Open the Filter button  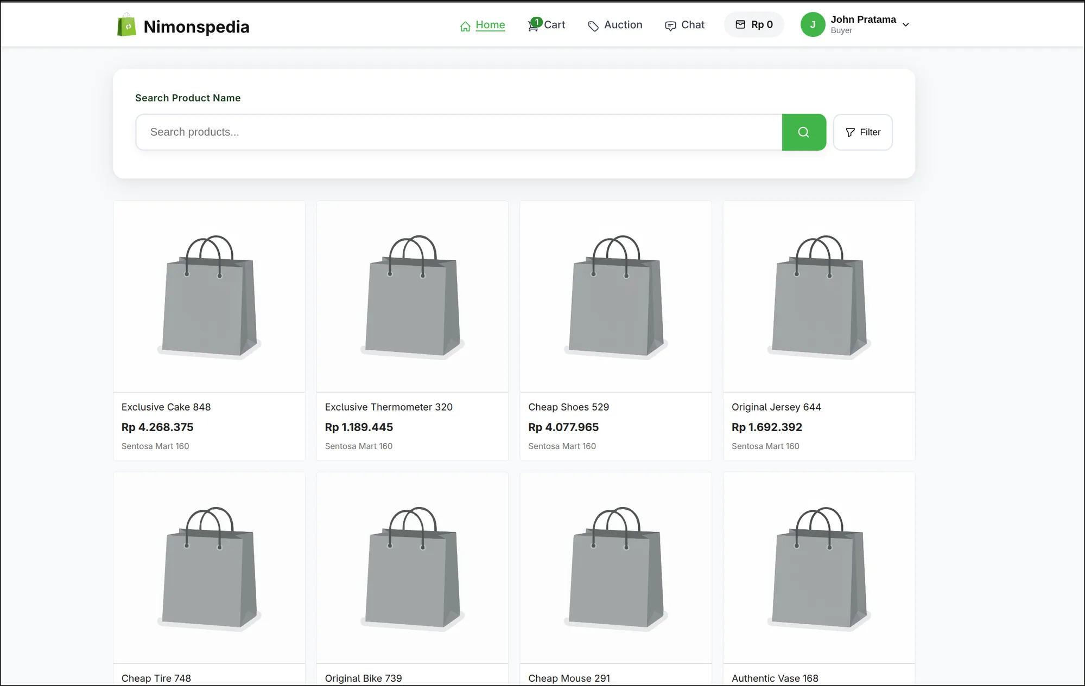pos(862,132)
